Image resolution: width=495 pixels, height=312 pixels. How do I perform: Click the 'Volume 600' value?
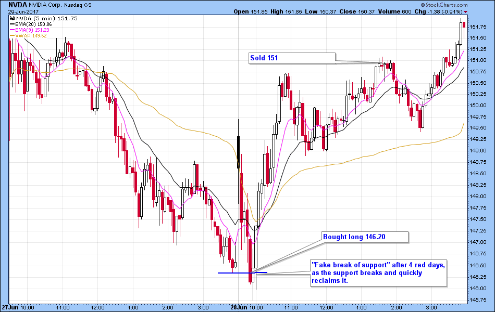pos(394,11)
